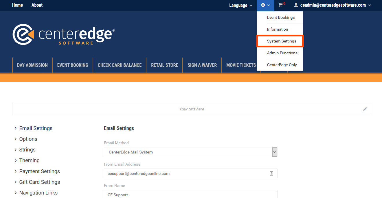Viewport: 382px width, 198px height.
Task: Expand the Gift Card Settings chevron
Action: [16, 182]
